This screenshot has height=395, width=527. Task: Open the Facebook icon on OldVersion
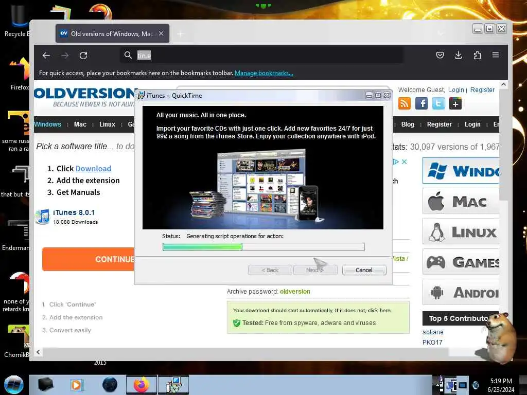tap(421, 103)
